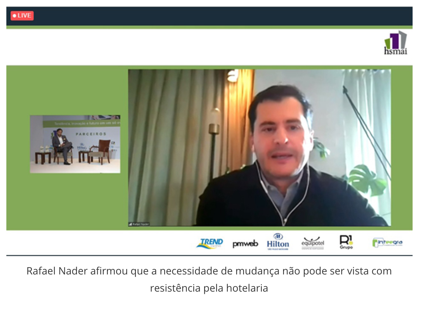The height and width of the screenshot is (324, 431).
Task: Click the floor lamp in the video
Action: pos(214,133)
